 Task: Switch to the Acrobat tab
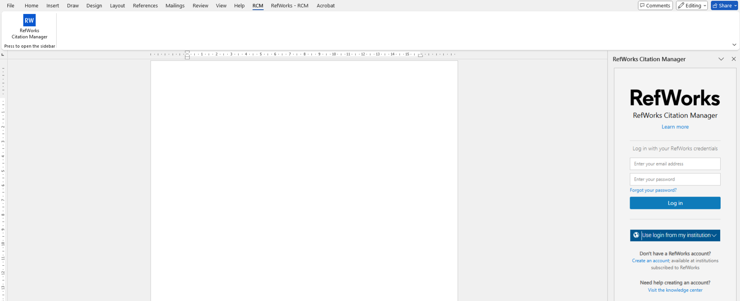[x=326, y=5]
